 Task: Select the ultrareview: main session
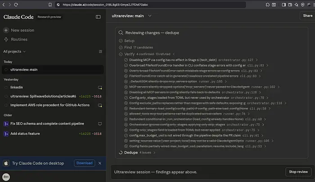(53, 70)
